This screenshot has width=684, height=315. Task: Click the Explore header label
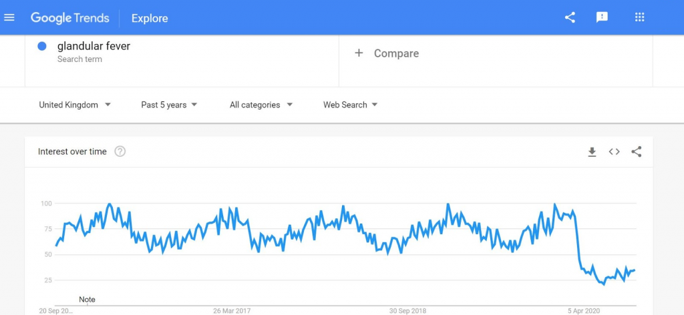coord(150,18)
